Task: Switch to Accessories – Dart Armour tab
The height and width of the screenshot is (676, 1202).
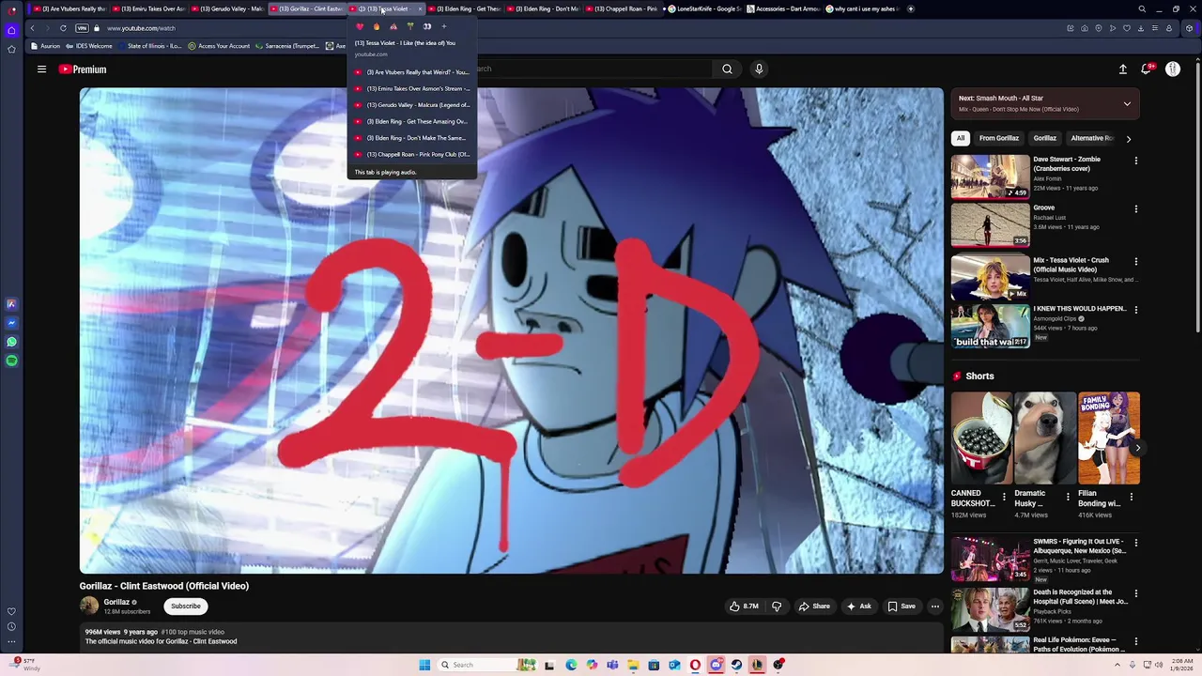Action: (x=783, y=8)
